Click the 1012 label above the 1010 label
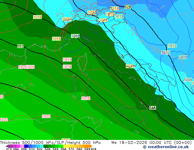 pyautogui.click(x=172, y=46)
